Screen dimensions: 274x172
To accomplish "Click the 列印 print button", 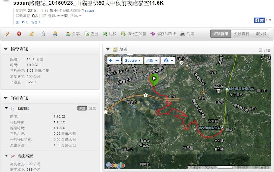I will pyautogui.click(x=188, y=34).
